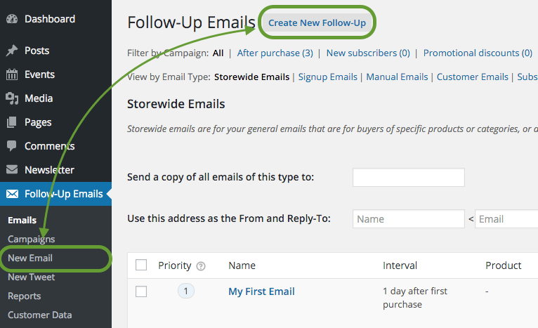
Task: Click the Comments speech bubble icon
Action: point(11,146)
